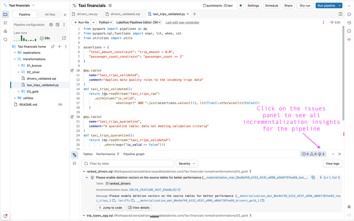Copy the deletion vectors issue message

[x=313, y=177]
